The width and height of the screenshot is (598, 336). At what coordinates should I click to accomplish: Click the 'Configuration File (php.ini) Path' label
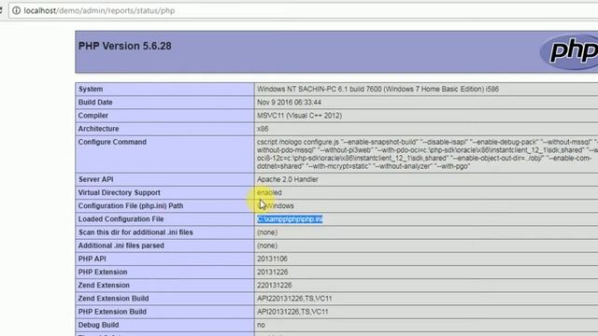[131, 206]
